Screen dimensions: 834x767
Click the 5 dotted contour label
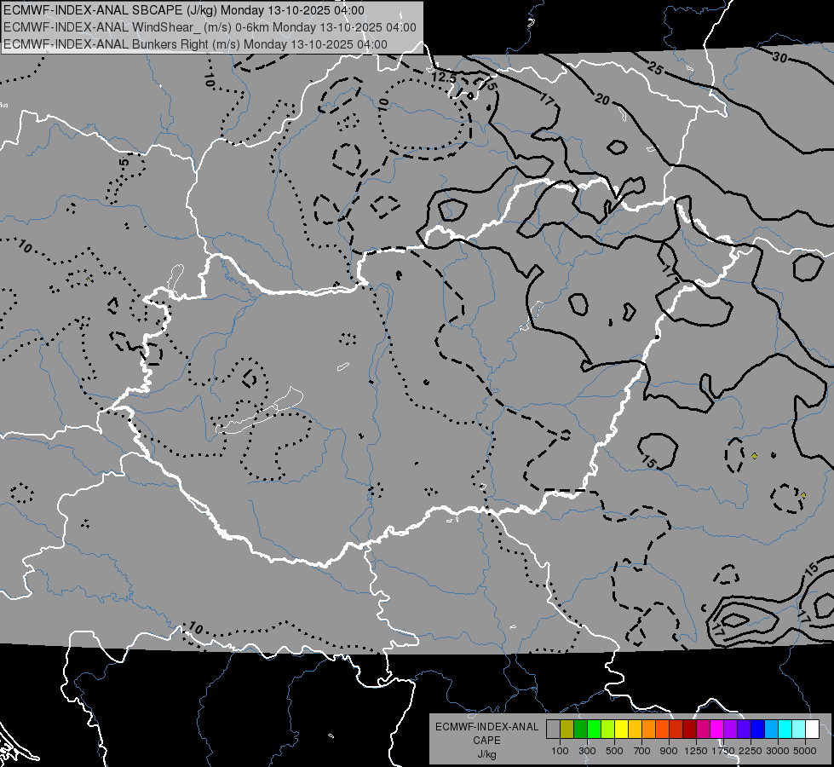[x=124, y=162]
